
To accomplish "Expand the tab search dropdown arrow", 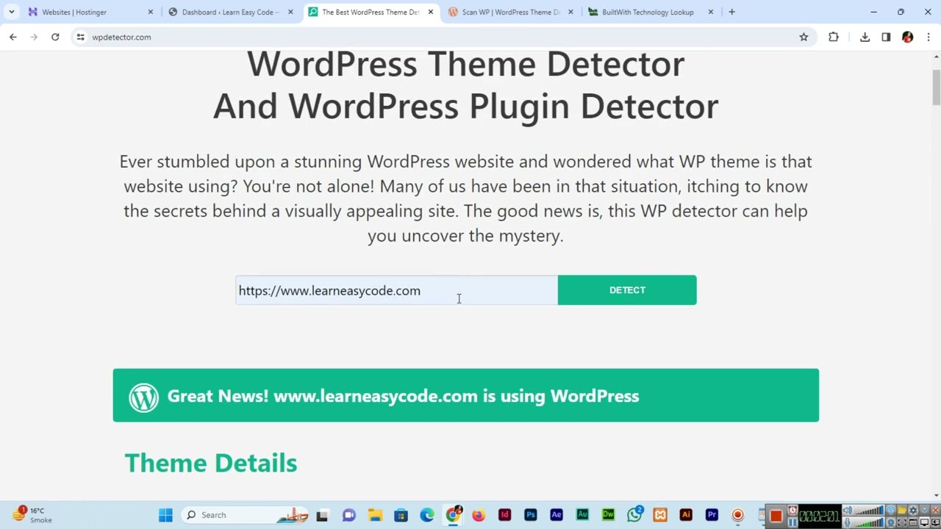I will (11, 12).
